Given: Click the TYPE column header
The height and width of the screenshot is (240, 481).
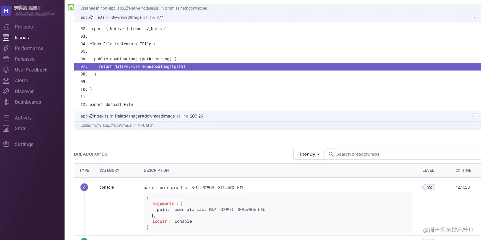Looking at the screenshot, I should (x=84, y=170).
